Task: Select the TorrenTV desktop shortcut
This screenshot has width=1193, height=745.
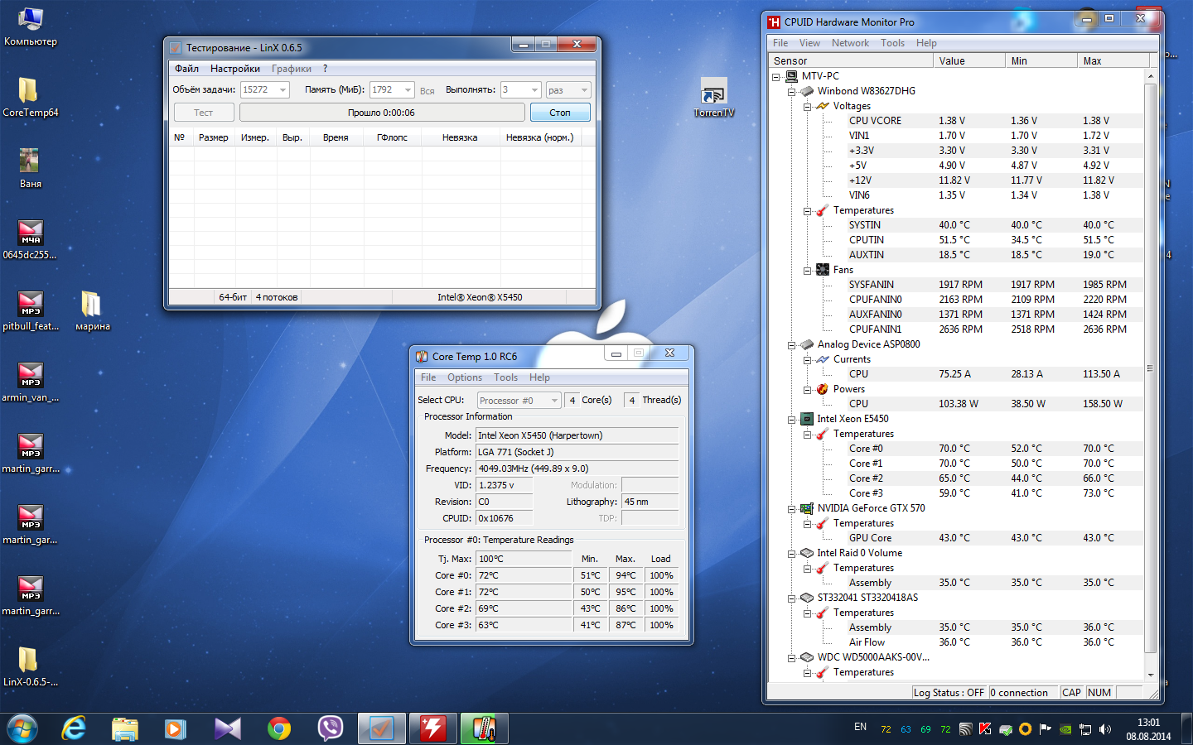Action: pos(713,98)
